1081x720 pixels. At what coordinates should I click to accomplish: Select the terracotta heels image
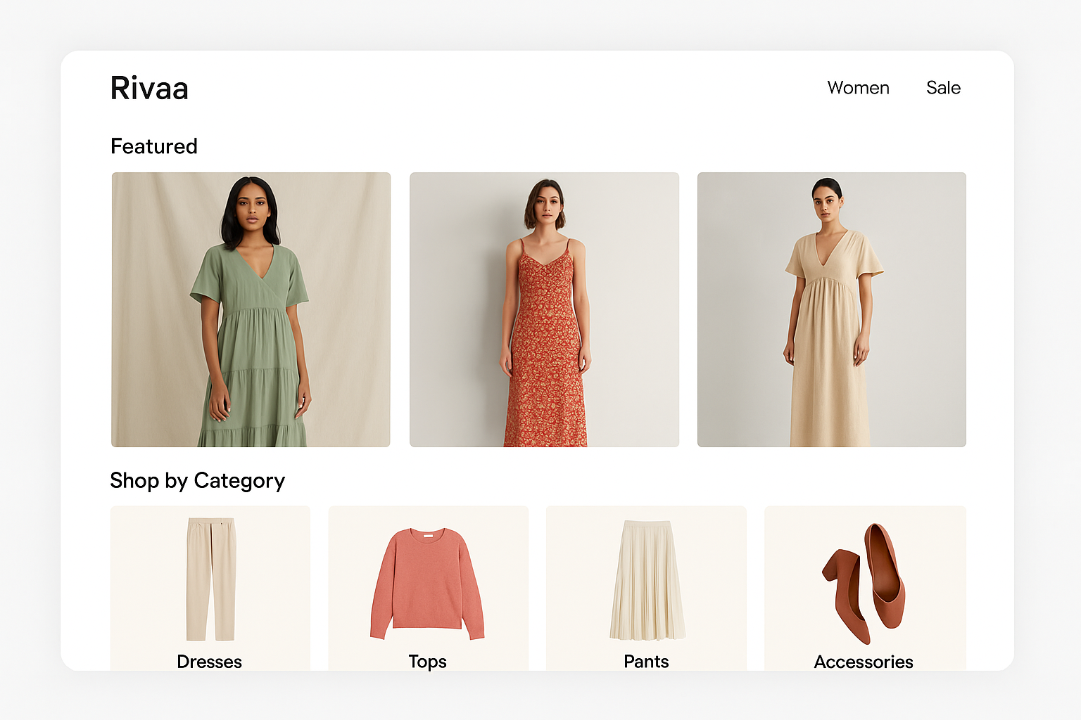click(864, 584)
